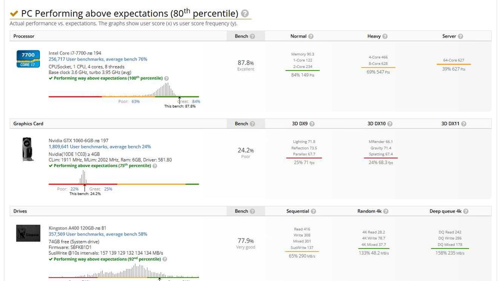Click help icon after 100th percentile text
Image resolution: width=500 pixels, height=281 pixels.
coord(166,78)
